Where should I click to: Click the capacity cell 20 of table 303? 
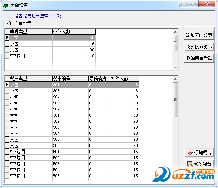125,127
